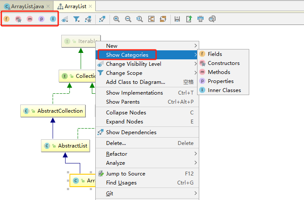
Task: Choose Jump to Source
Action: (x=147, y=174)
